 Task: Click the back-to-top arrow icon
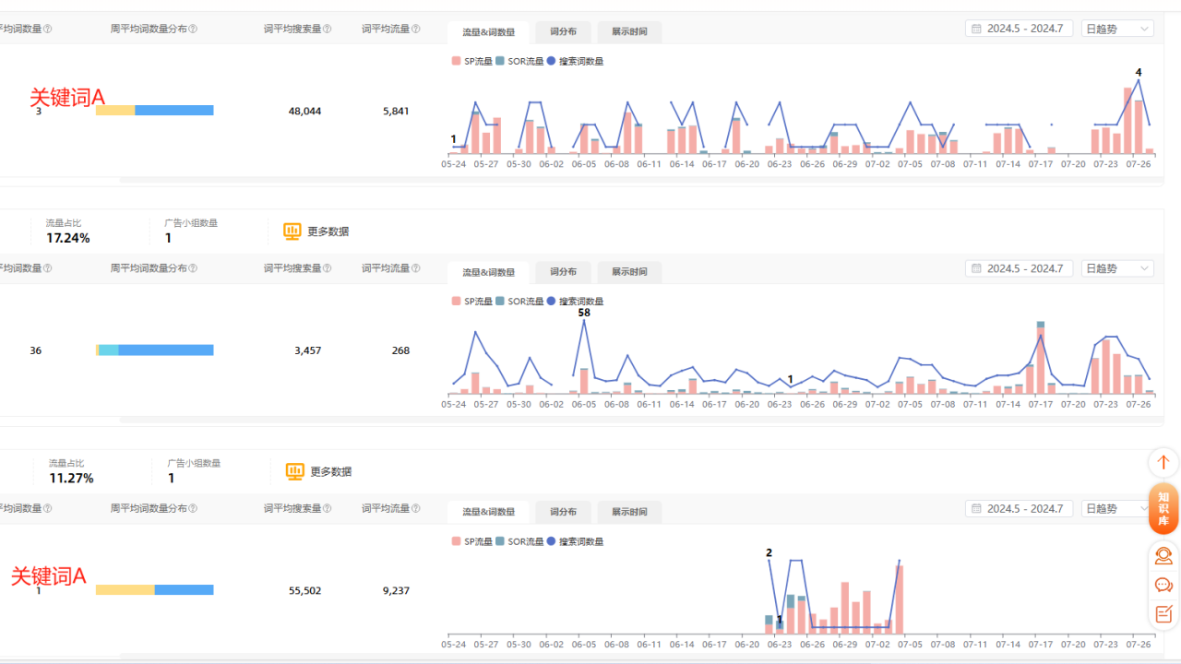click(x=1163, y=462)
